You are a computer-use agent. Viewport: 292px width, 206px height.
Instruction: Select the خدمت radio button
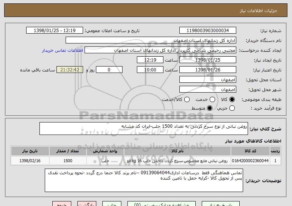coord(212,100)
